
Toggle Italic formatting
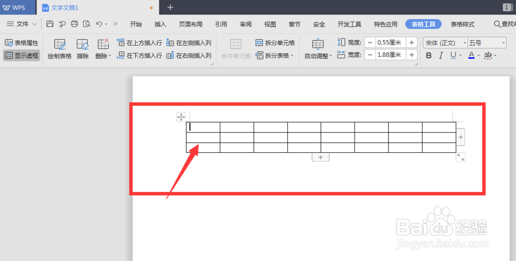(x=441, y=55)
